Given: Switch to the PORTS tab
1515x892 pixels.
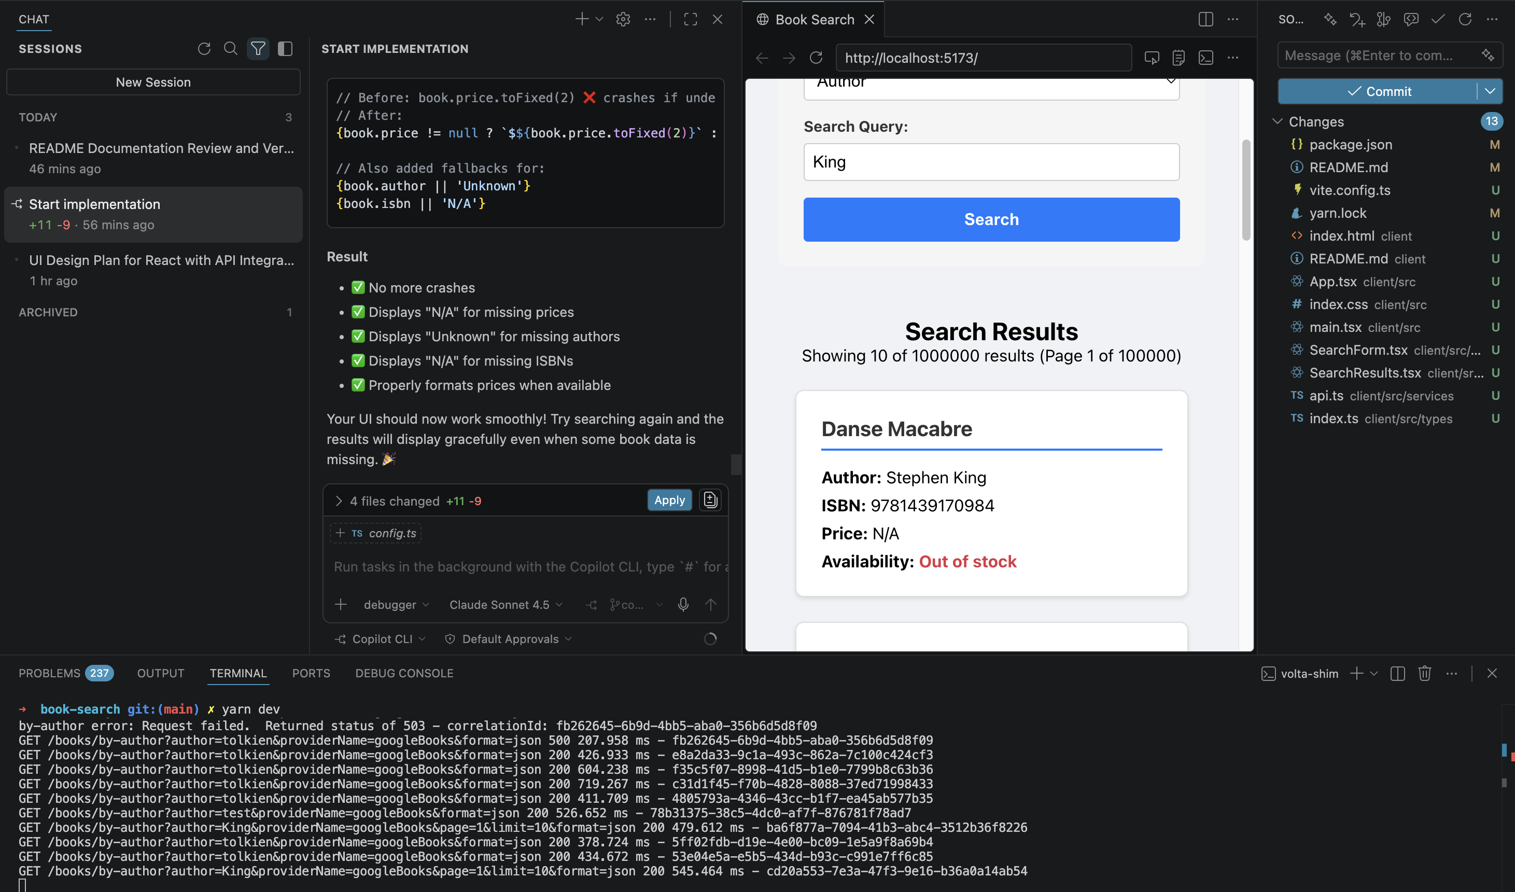Looking at the screenshot, I should point(311,673).
